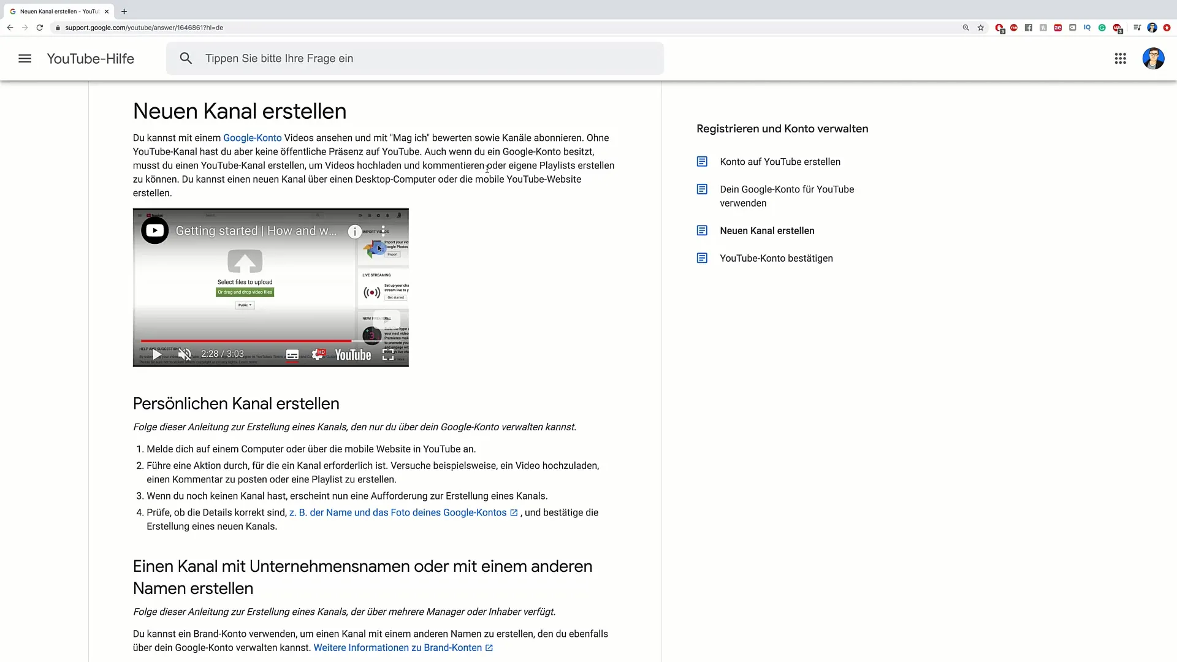
Task: Click the search magnifier icon in help bar
Action: tap(186, 58)
